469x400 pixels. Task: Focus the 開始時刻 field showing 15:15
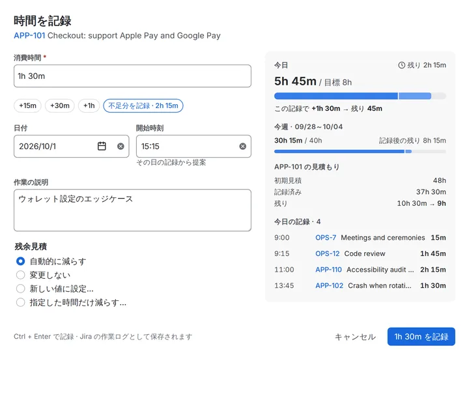(193, 147)
